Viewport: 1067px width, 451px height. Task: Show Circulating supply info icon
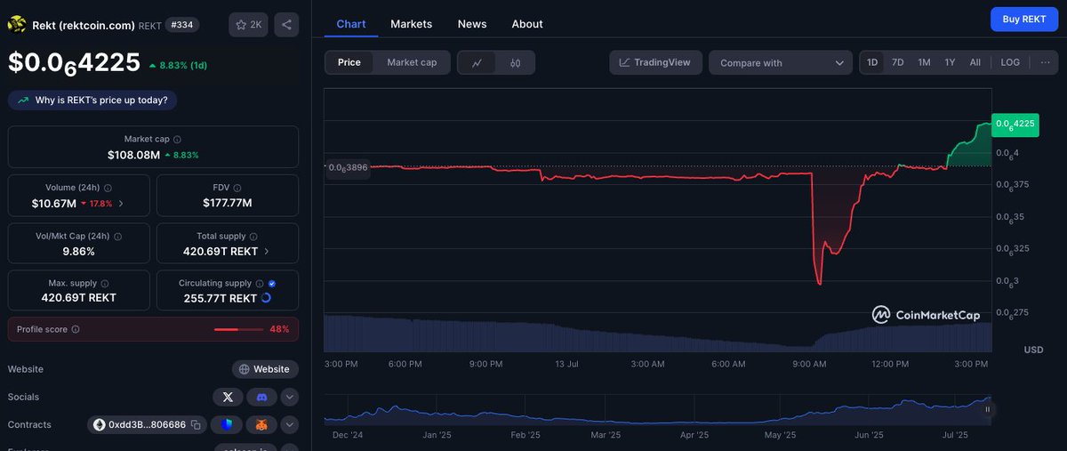point(260,283)
